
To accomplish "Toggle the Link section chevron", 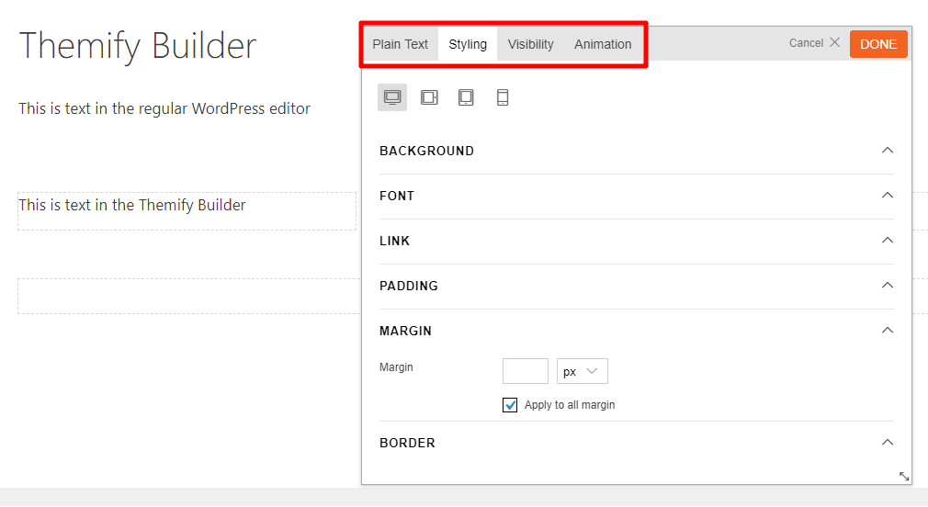I will point(888,241).
